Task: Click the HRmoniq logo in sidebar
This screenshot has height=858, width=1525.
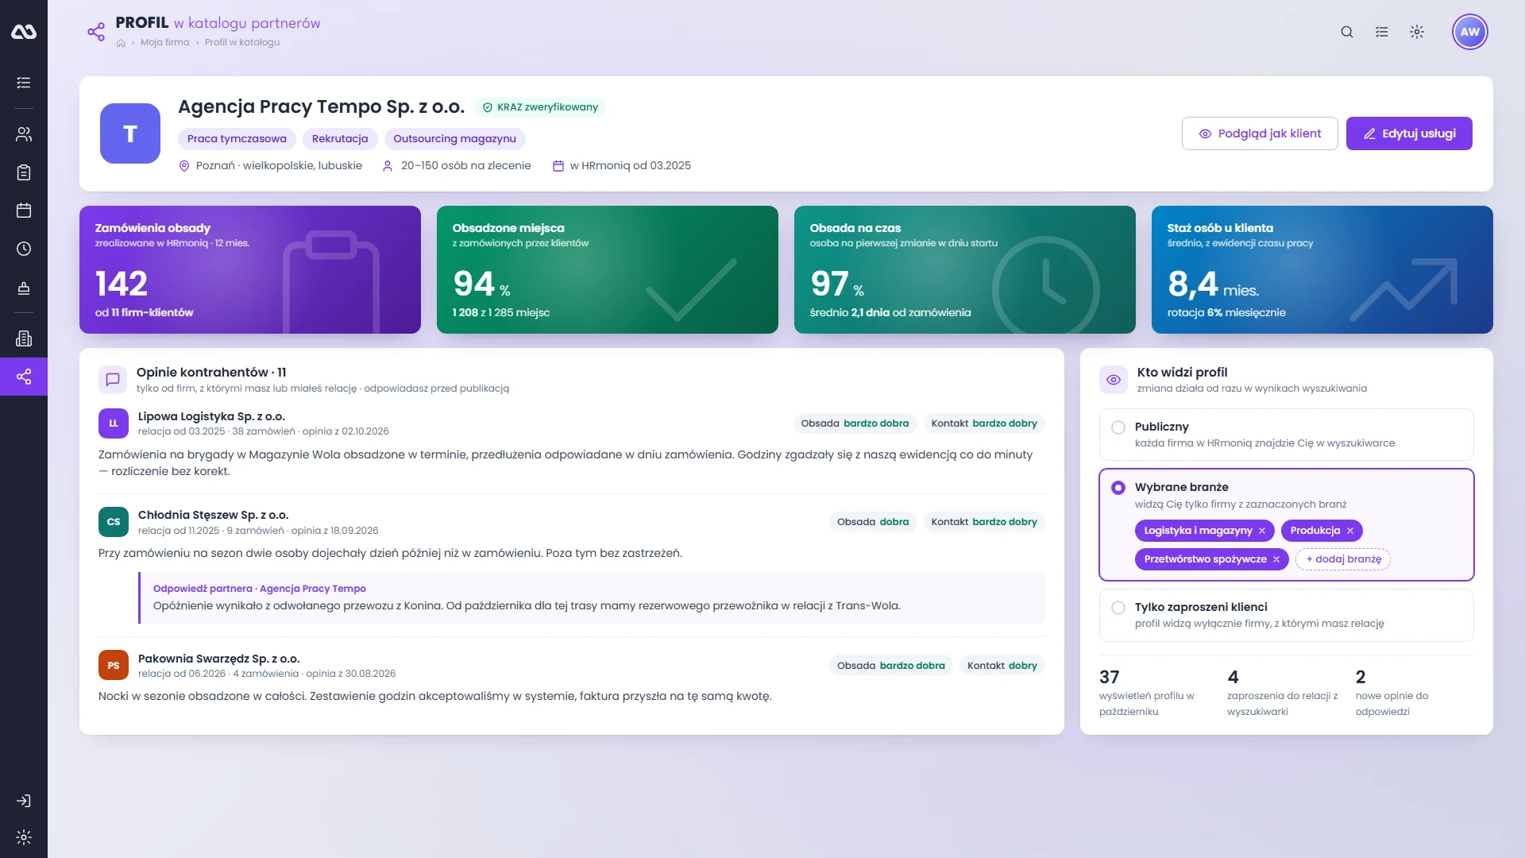Action: [x=24, y=32]
